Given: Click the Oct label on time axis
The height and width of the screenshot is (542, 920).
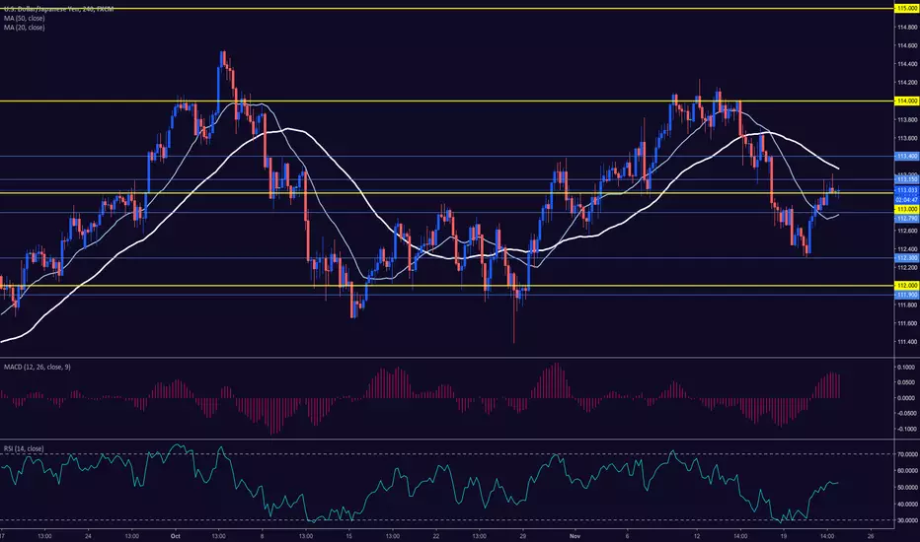Looking at the screenshot, I should coord(174,535).
